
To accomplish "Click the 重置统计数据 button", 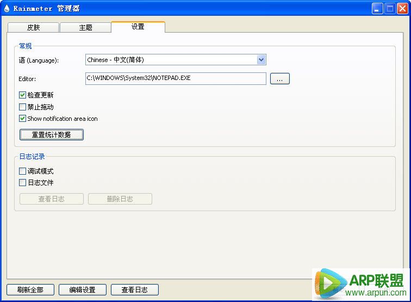I will 51,134.
